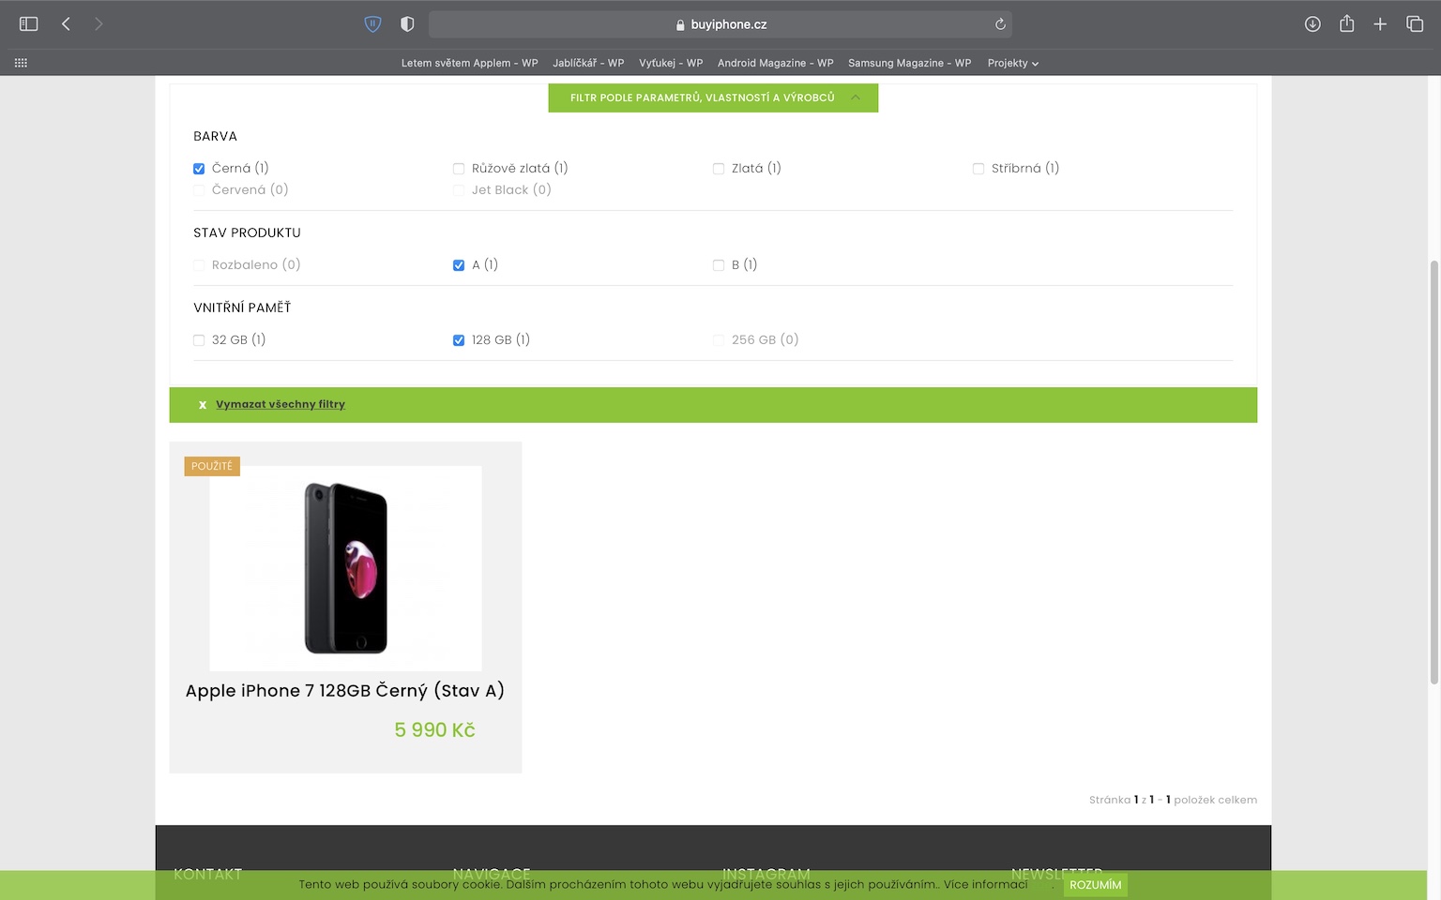Viewport: 1441px width, 900px height.
Task: Uncheck the stav A filter
Action: tap(459, 265)
